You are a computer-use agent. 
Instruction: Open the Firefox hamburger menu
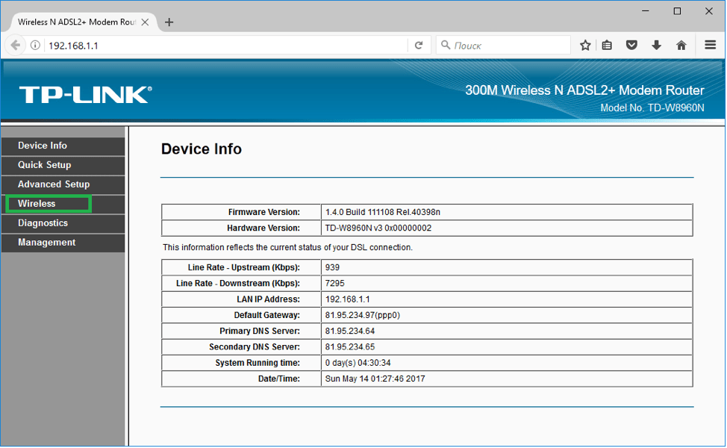click(710, 46)
